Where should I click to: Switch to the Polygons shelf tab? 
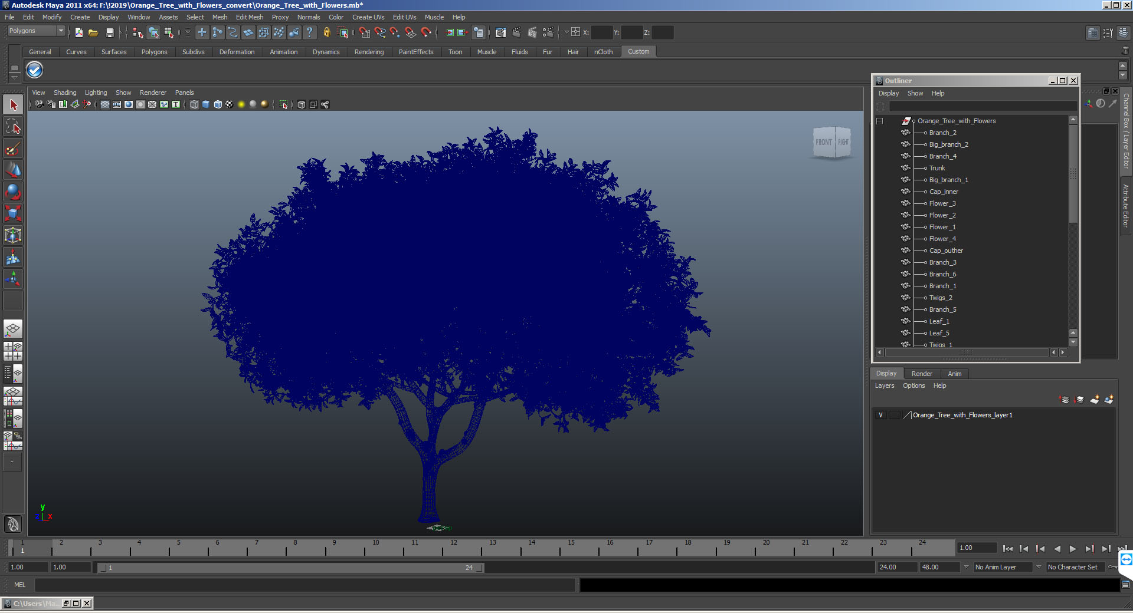click(x=154, y=52)
